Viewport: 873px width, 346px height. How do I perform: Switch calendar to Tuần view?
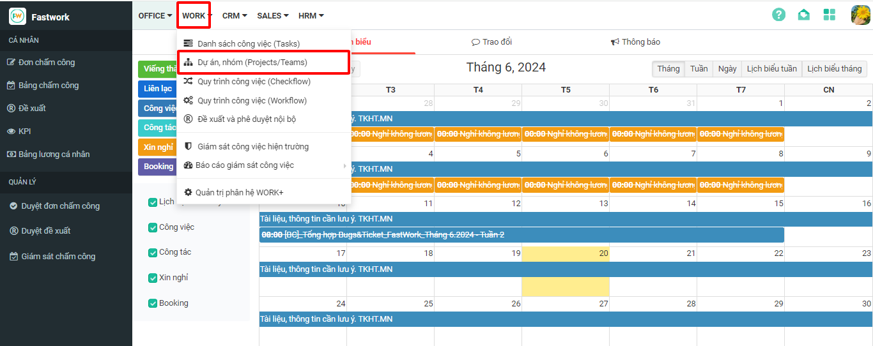(x=699, y=69)
